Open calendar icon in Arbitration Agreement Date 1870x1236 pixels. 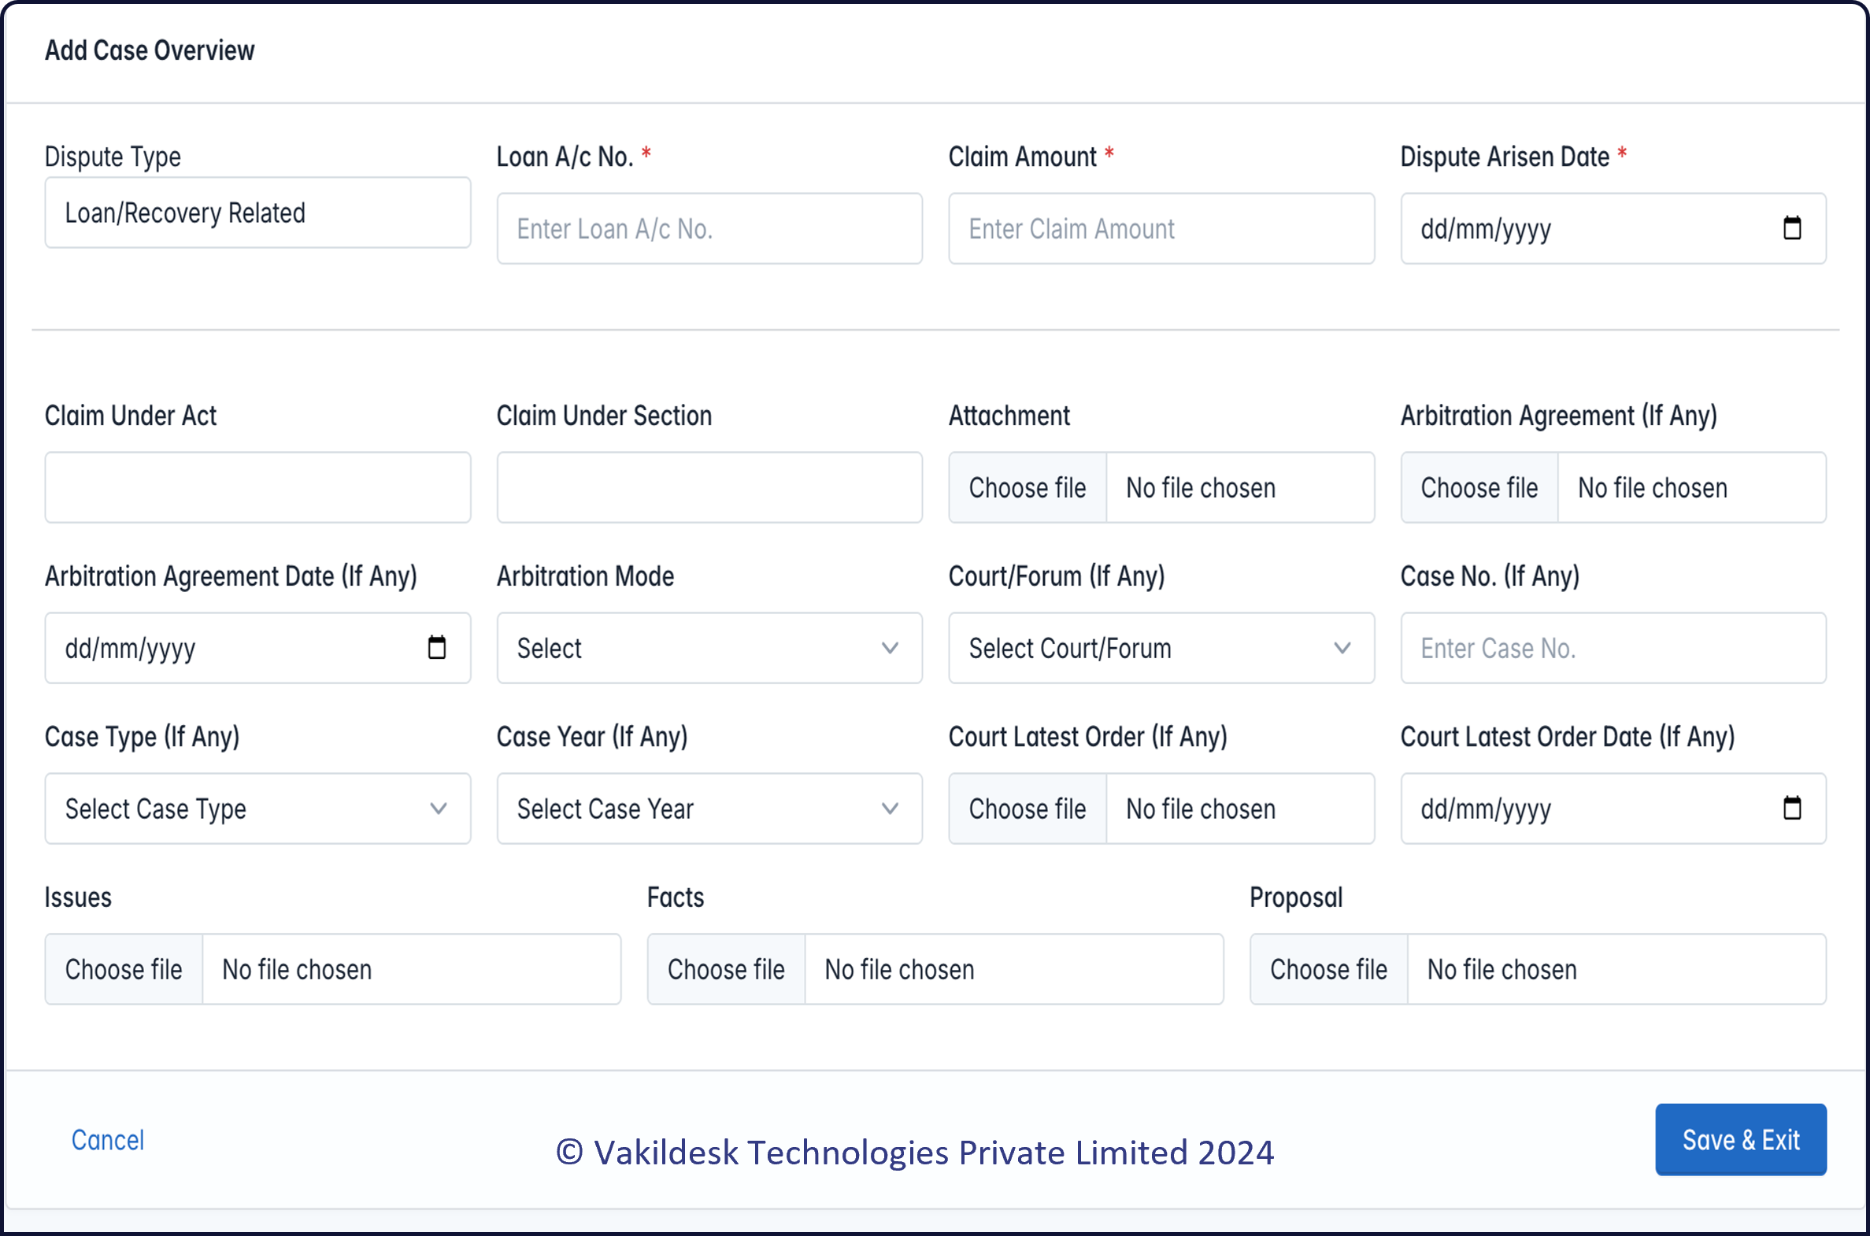click(437, 647)
